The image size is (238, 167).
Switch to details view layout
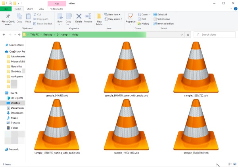[x=230, y=164]
